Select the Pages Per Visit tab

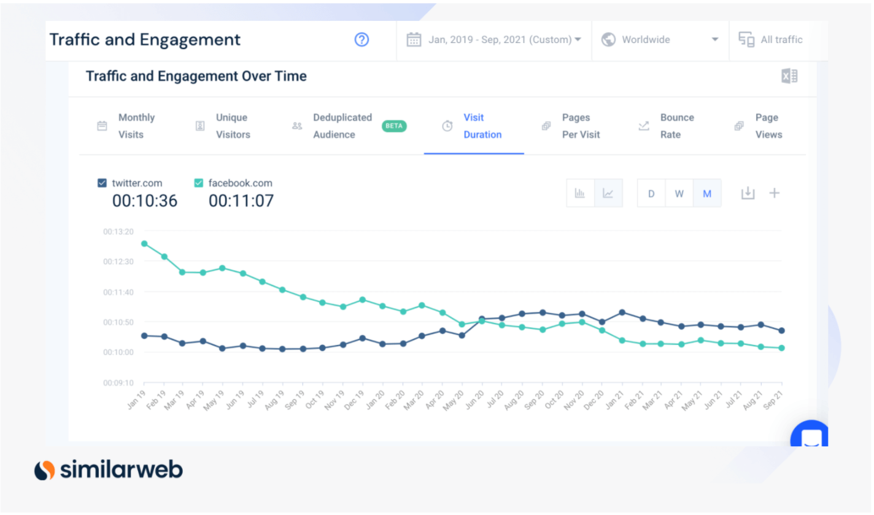(580, 126)
